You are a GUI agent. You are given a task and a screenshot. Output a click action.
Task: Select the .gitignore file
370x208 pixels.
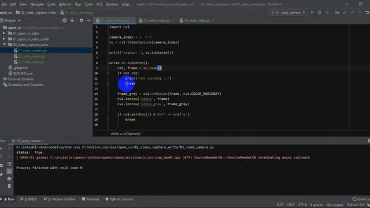(x=20, y=68)
